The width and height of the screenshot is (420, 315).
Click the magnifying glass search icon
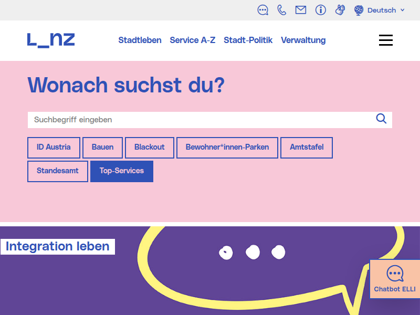point(381,119)
